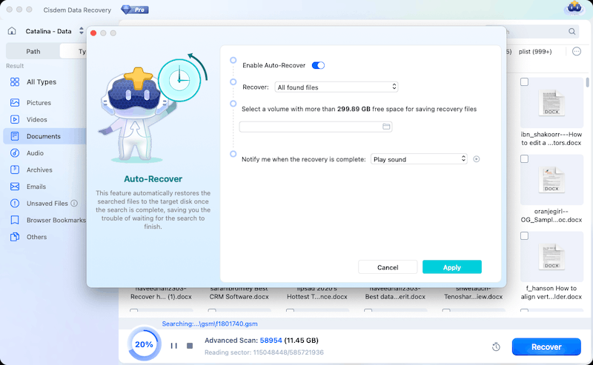
Task: Switch to the Path tab
Action: tap(33, 51)
